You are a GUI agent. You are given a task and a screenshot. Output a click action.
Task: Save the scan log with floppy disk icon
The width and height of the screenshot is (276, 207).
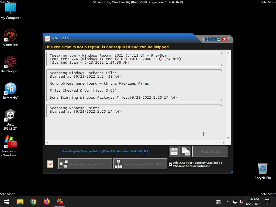pos(174,151)
